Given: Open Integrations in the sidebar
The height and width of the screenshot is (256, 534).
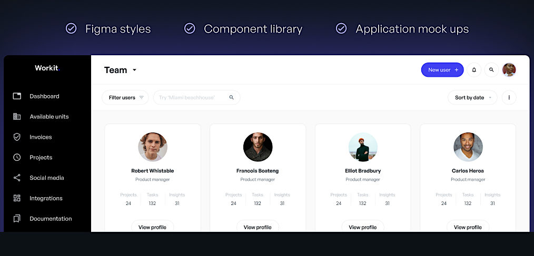Looking at the screenshot, I should (x=46, y=198).
